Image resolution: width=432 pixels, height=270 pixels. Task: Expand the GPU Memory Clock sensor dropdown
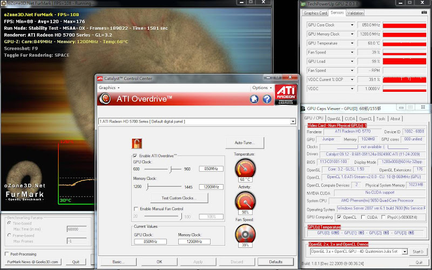click(x=352, y=34)
